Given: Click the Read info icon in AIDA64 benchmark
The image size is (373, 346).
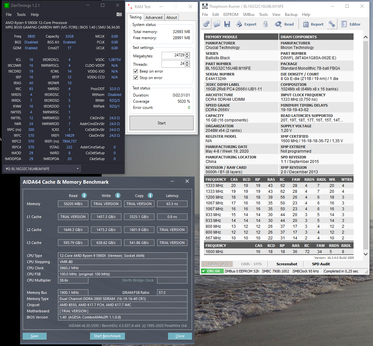Looking at the screenshot, I should pos(84,195).
